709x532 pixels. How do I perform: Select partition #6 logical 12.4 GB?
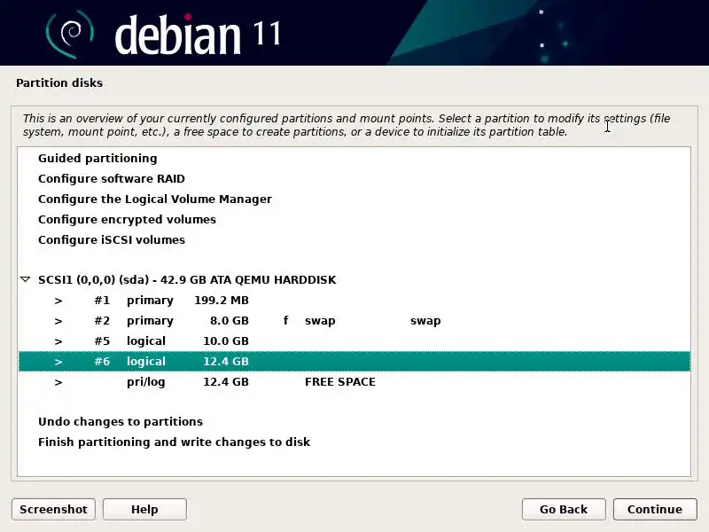[354, 362]
